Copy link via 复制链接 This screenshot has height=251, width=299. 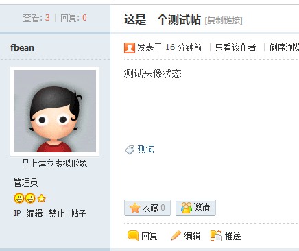[x=224, y=21]
